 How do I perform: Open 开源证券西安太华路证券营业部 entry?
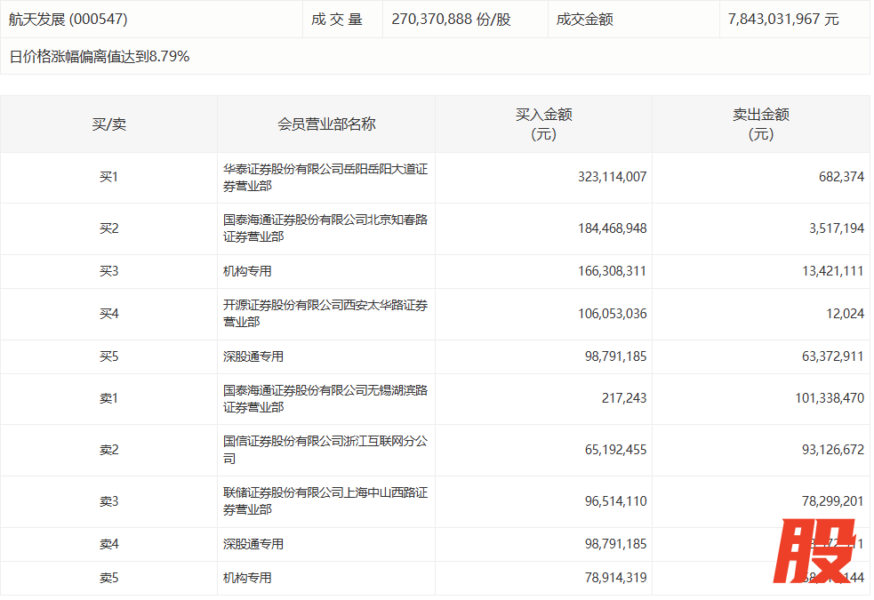[x=325, y=314]
